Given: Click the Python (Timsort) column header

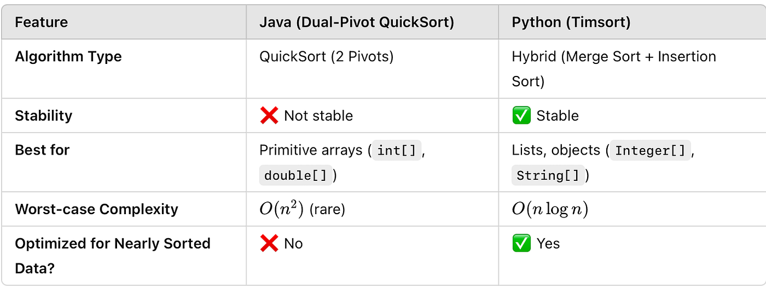Looking at the screenshot, I should [x=571, y=22].
